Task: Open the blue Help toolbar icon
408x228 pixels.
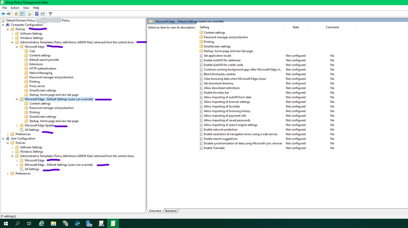Action: [x=37, y=14]
